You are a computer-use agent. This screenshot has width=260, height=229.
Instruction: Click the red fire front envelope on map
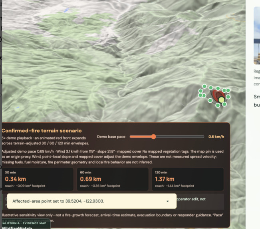pyautogui.click(x=217, y=95)
